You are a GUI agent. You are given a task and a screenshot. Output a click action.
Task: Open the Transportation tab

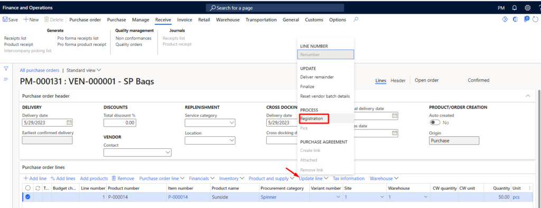click(261, 20)
